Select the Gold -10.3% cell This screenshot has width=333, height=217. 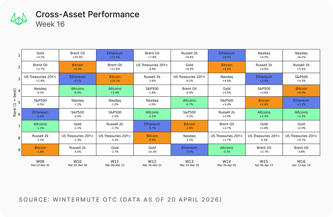point(152,150)
